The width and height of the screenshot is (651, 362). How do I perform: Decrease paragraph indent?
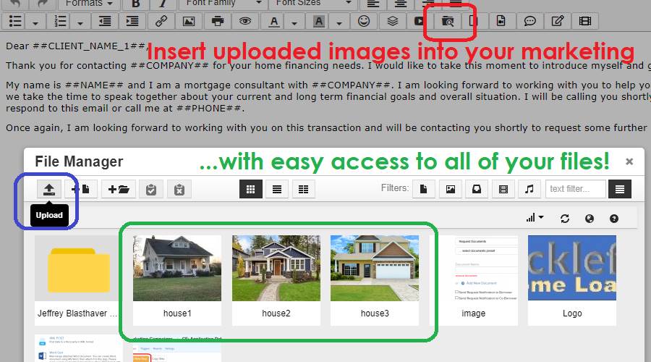pos(105,21)
